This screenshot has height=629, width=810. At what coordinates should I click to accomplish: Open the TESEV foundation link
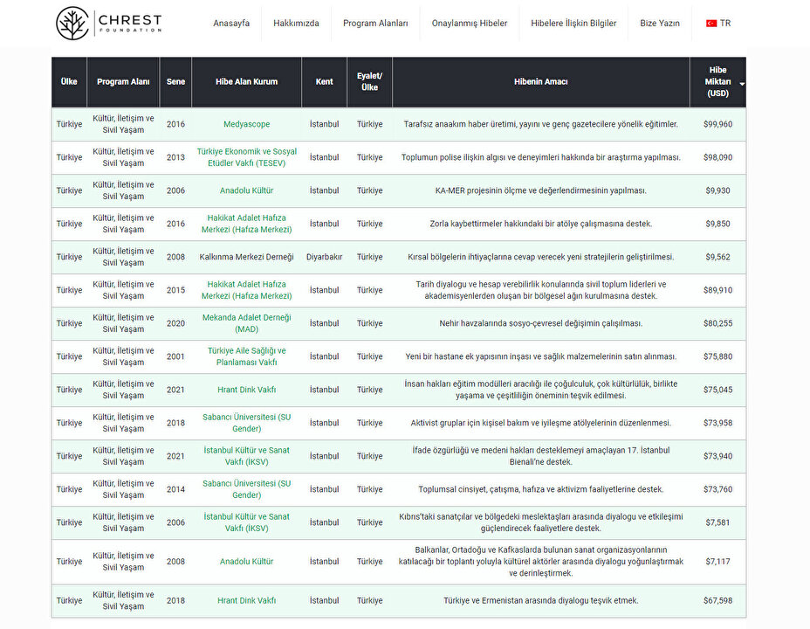click(x=246, y=157)
